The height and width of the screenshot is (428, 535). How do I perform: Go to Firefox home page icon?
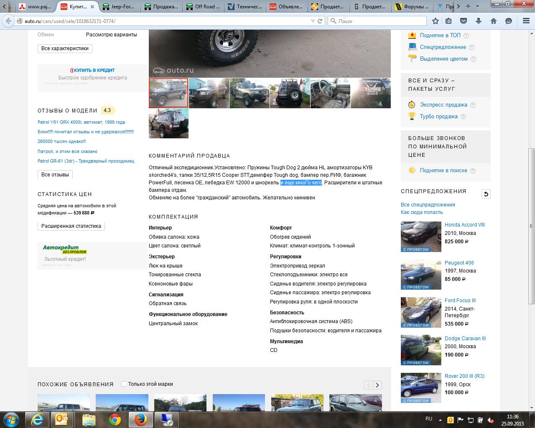click(493, 21)
